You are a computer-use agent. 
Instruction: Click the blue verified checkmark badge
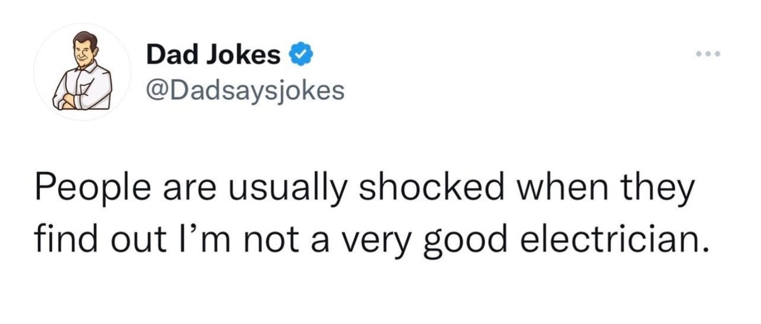[301, 54]
